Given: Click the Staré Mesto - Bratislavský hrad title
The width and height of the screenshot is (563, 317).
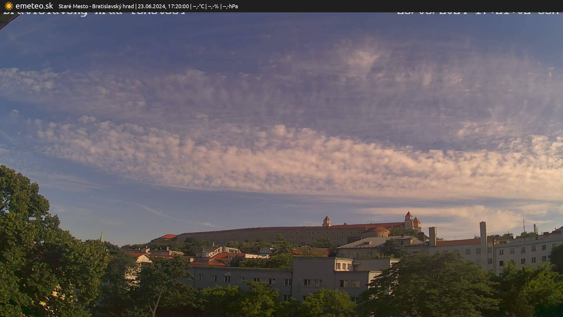Looking at the screenshot, I should [96, 6].
